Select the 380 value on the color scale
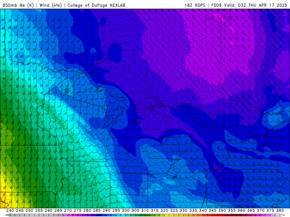 coord(280,210)
